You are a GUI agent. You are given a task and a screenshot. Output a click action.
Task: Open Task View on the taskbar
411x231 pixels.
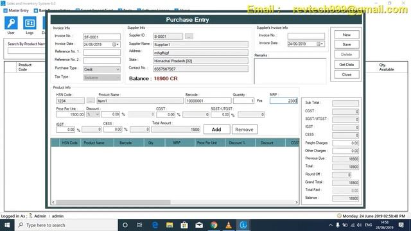tap(139, 225)
